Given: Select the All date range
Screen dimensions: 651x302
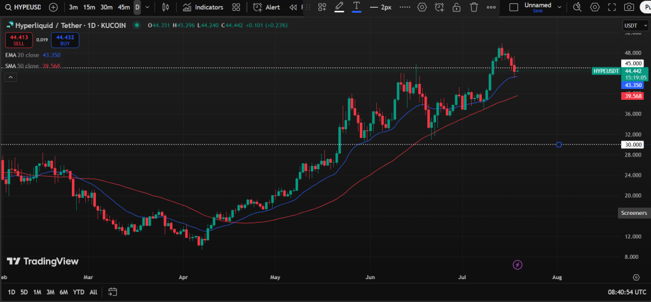Looking at the screenshot, I should pyautogui.click(x=93, y=292).
